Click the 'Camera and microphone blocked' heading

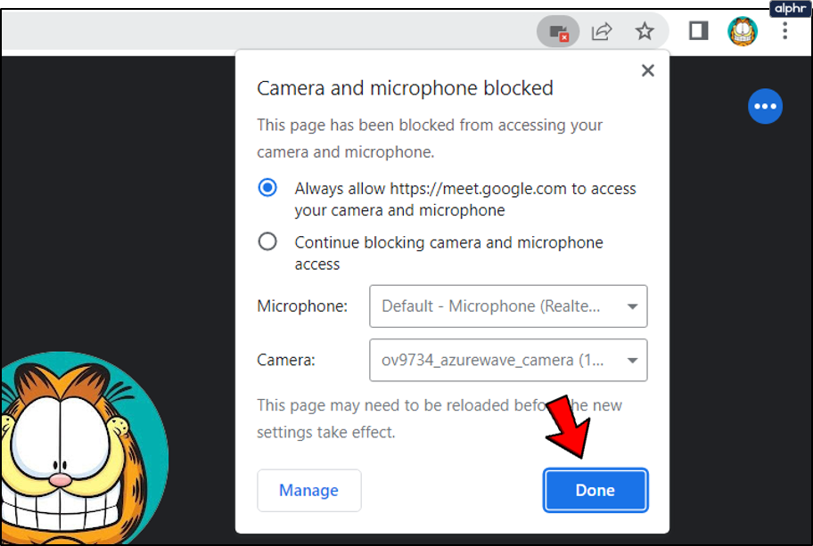click(405, 88)
